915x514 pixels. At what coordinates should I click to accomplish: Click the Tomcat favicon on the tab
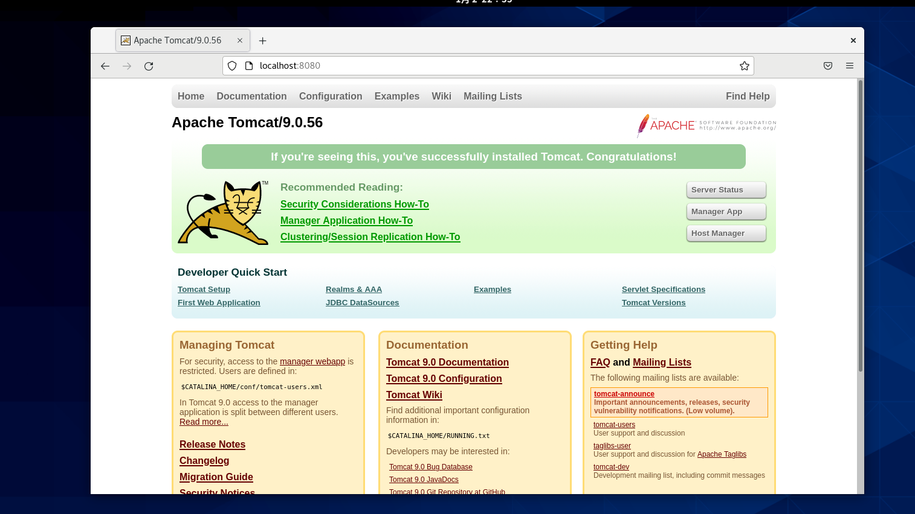[x=126, y=40]
